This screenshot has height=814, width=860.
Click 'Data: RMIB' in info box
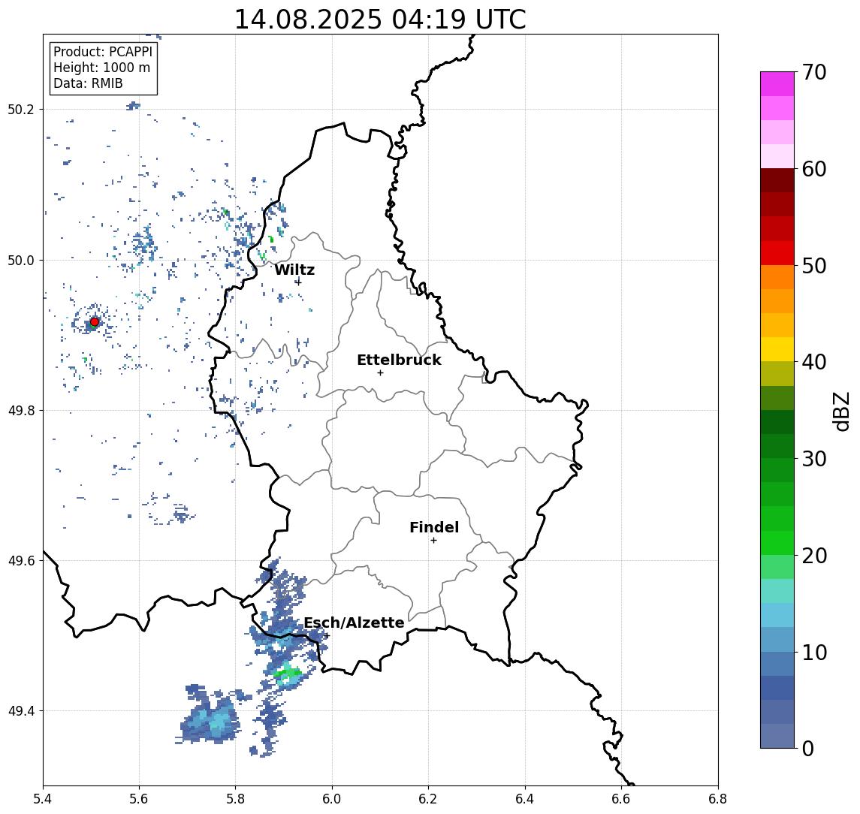tap(88, 83)
